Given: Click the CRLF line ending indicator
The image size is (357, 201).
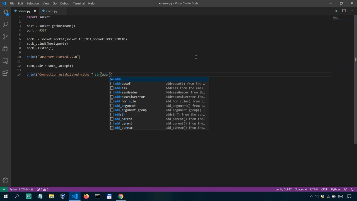Looking at the screenshot, I should point(324,189).
